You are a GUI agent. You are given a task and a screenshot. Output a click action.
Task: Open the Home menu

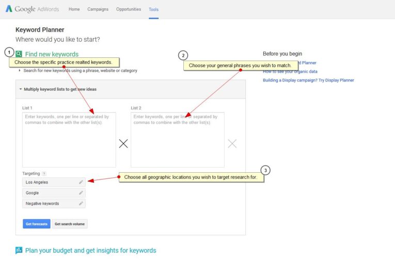(74, 9)
